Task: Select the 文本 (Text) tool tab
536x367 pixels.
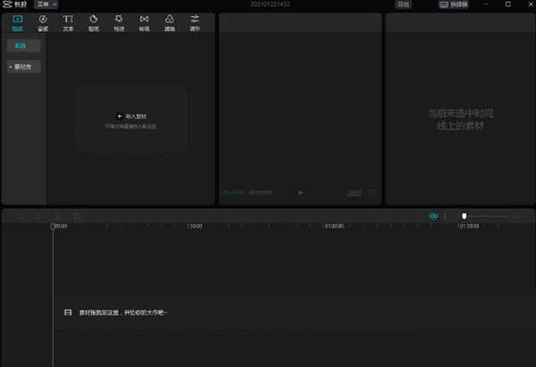Action: pos(68,22)
